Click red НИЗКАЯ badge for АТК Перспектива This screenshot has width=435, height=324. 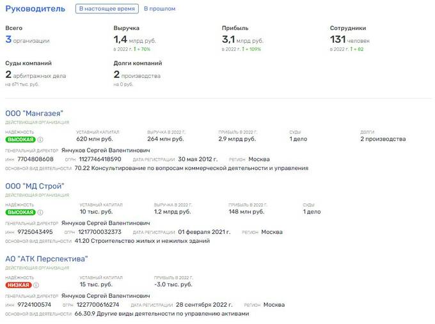(x=18, y=285)
